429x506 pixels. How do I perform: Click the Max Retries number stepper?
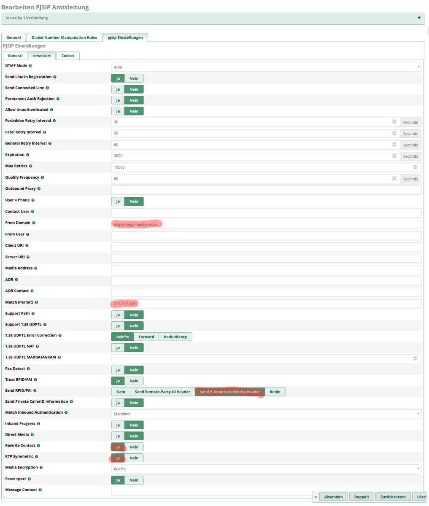tap(415, 167)
